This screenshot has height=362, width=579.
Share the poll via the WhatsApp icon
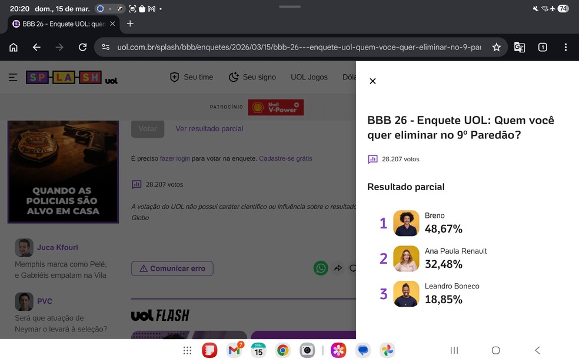click(321, 268)
